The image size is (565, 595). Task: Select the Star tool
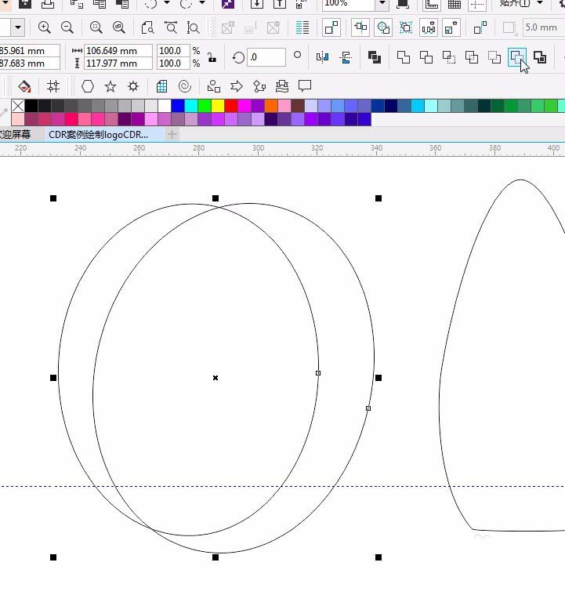pos(110,86)
